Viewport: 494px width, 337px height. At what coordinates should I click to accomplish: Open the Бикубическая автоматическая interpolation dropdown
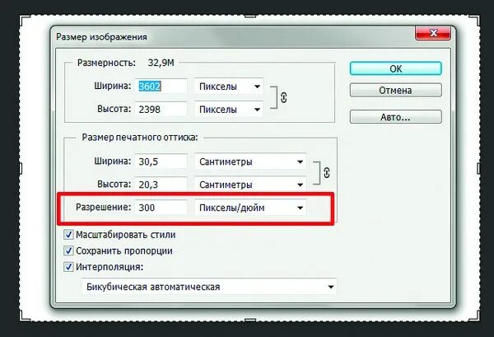click(209, 287)
